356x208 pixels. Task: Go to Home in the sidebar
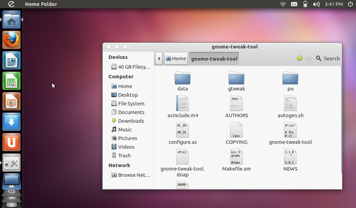click(x=122, y=86)
